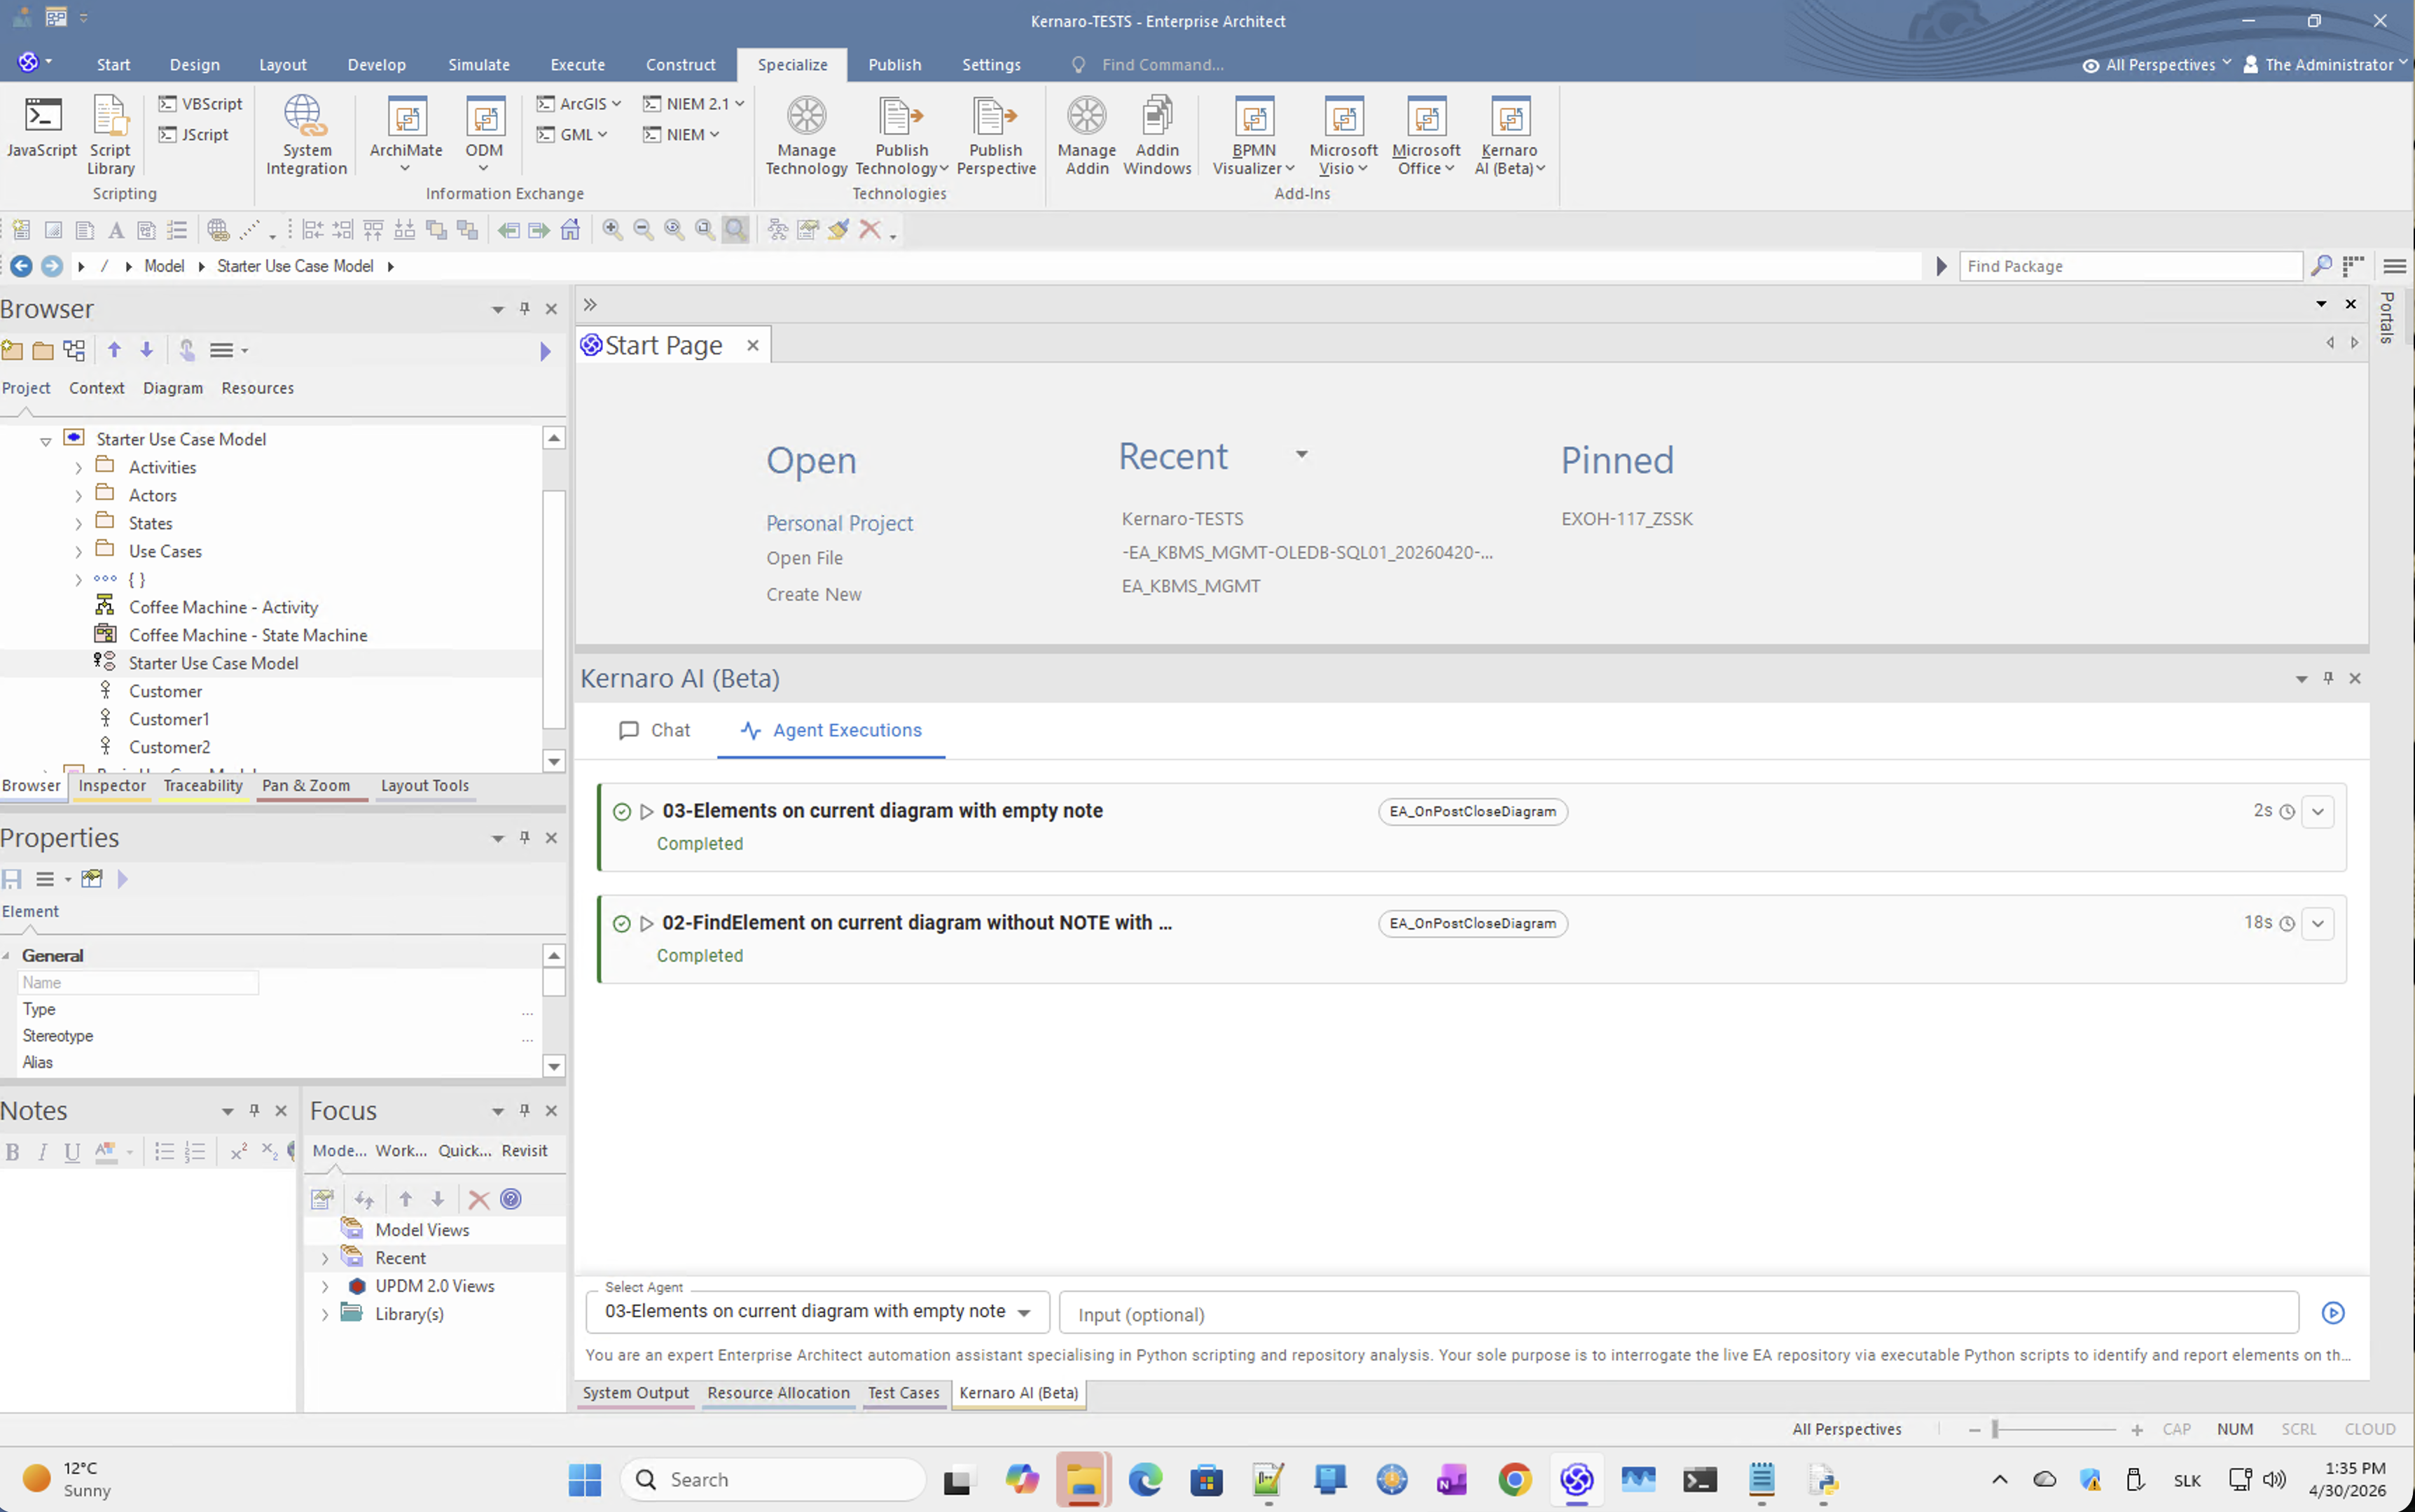The width and height of the screenshot is (2415, 1512).
Task: Pin the Kernaro AI (Beta) panel
Action: 2328,678
